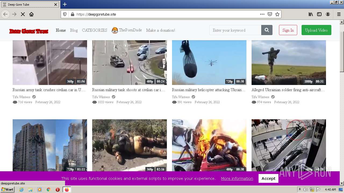Click the 4:40 AM system clock
Viewport: 344px width, 193px height.
tap(330, 190)
